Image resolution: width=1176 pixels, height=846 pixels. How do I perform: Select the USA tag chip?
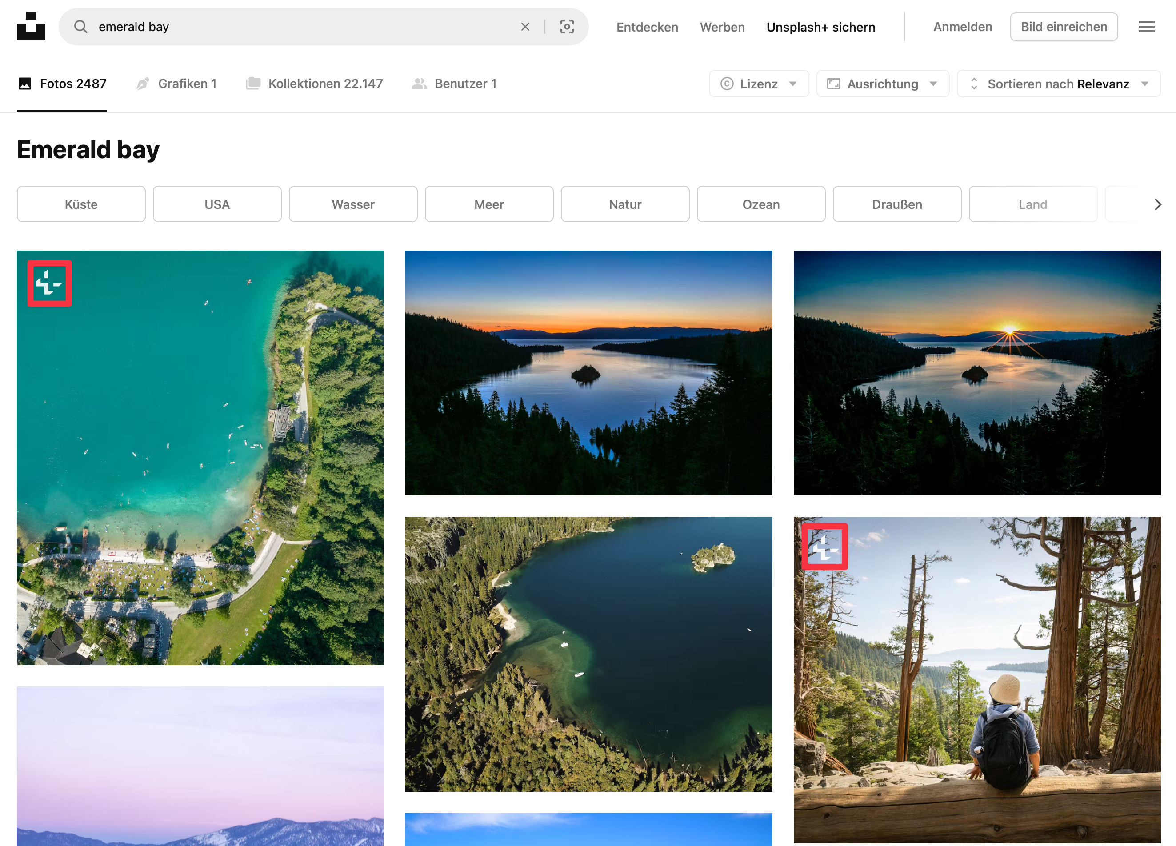pyautogui.click(x=217, y=204)
